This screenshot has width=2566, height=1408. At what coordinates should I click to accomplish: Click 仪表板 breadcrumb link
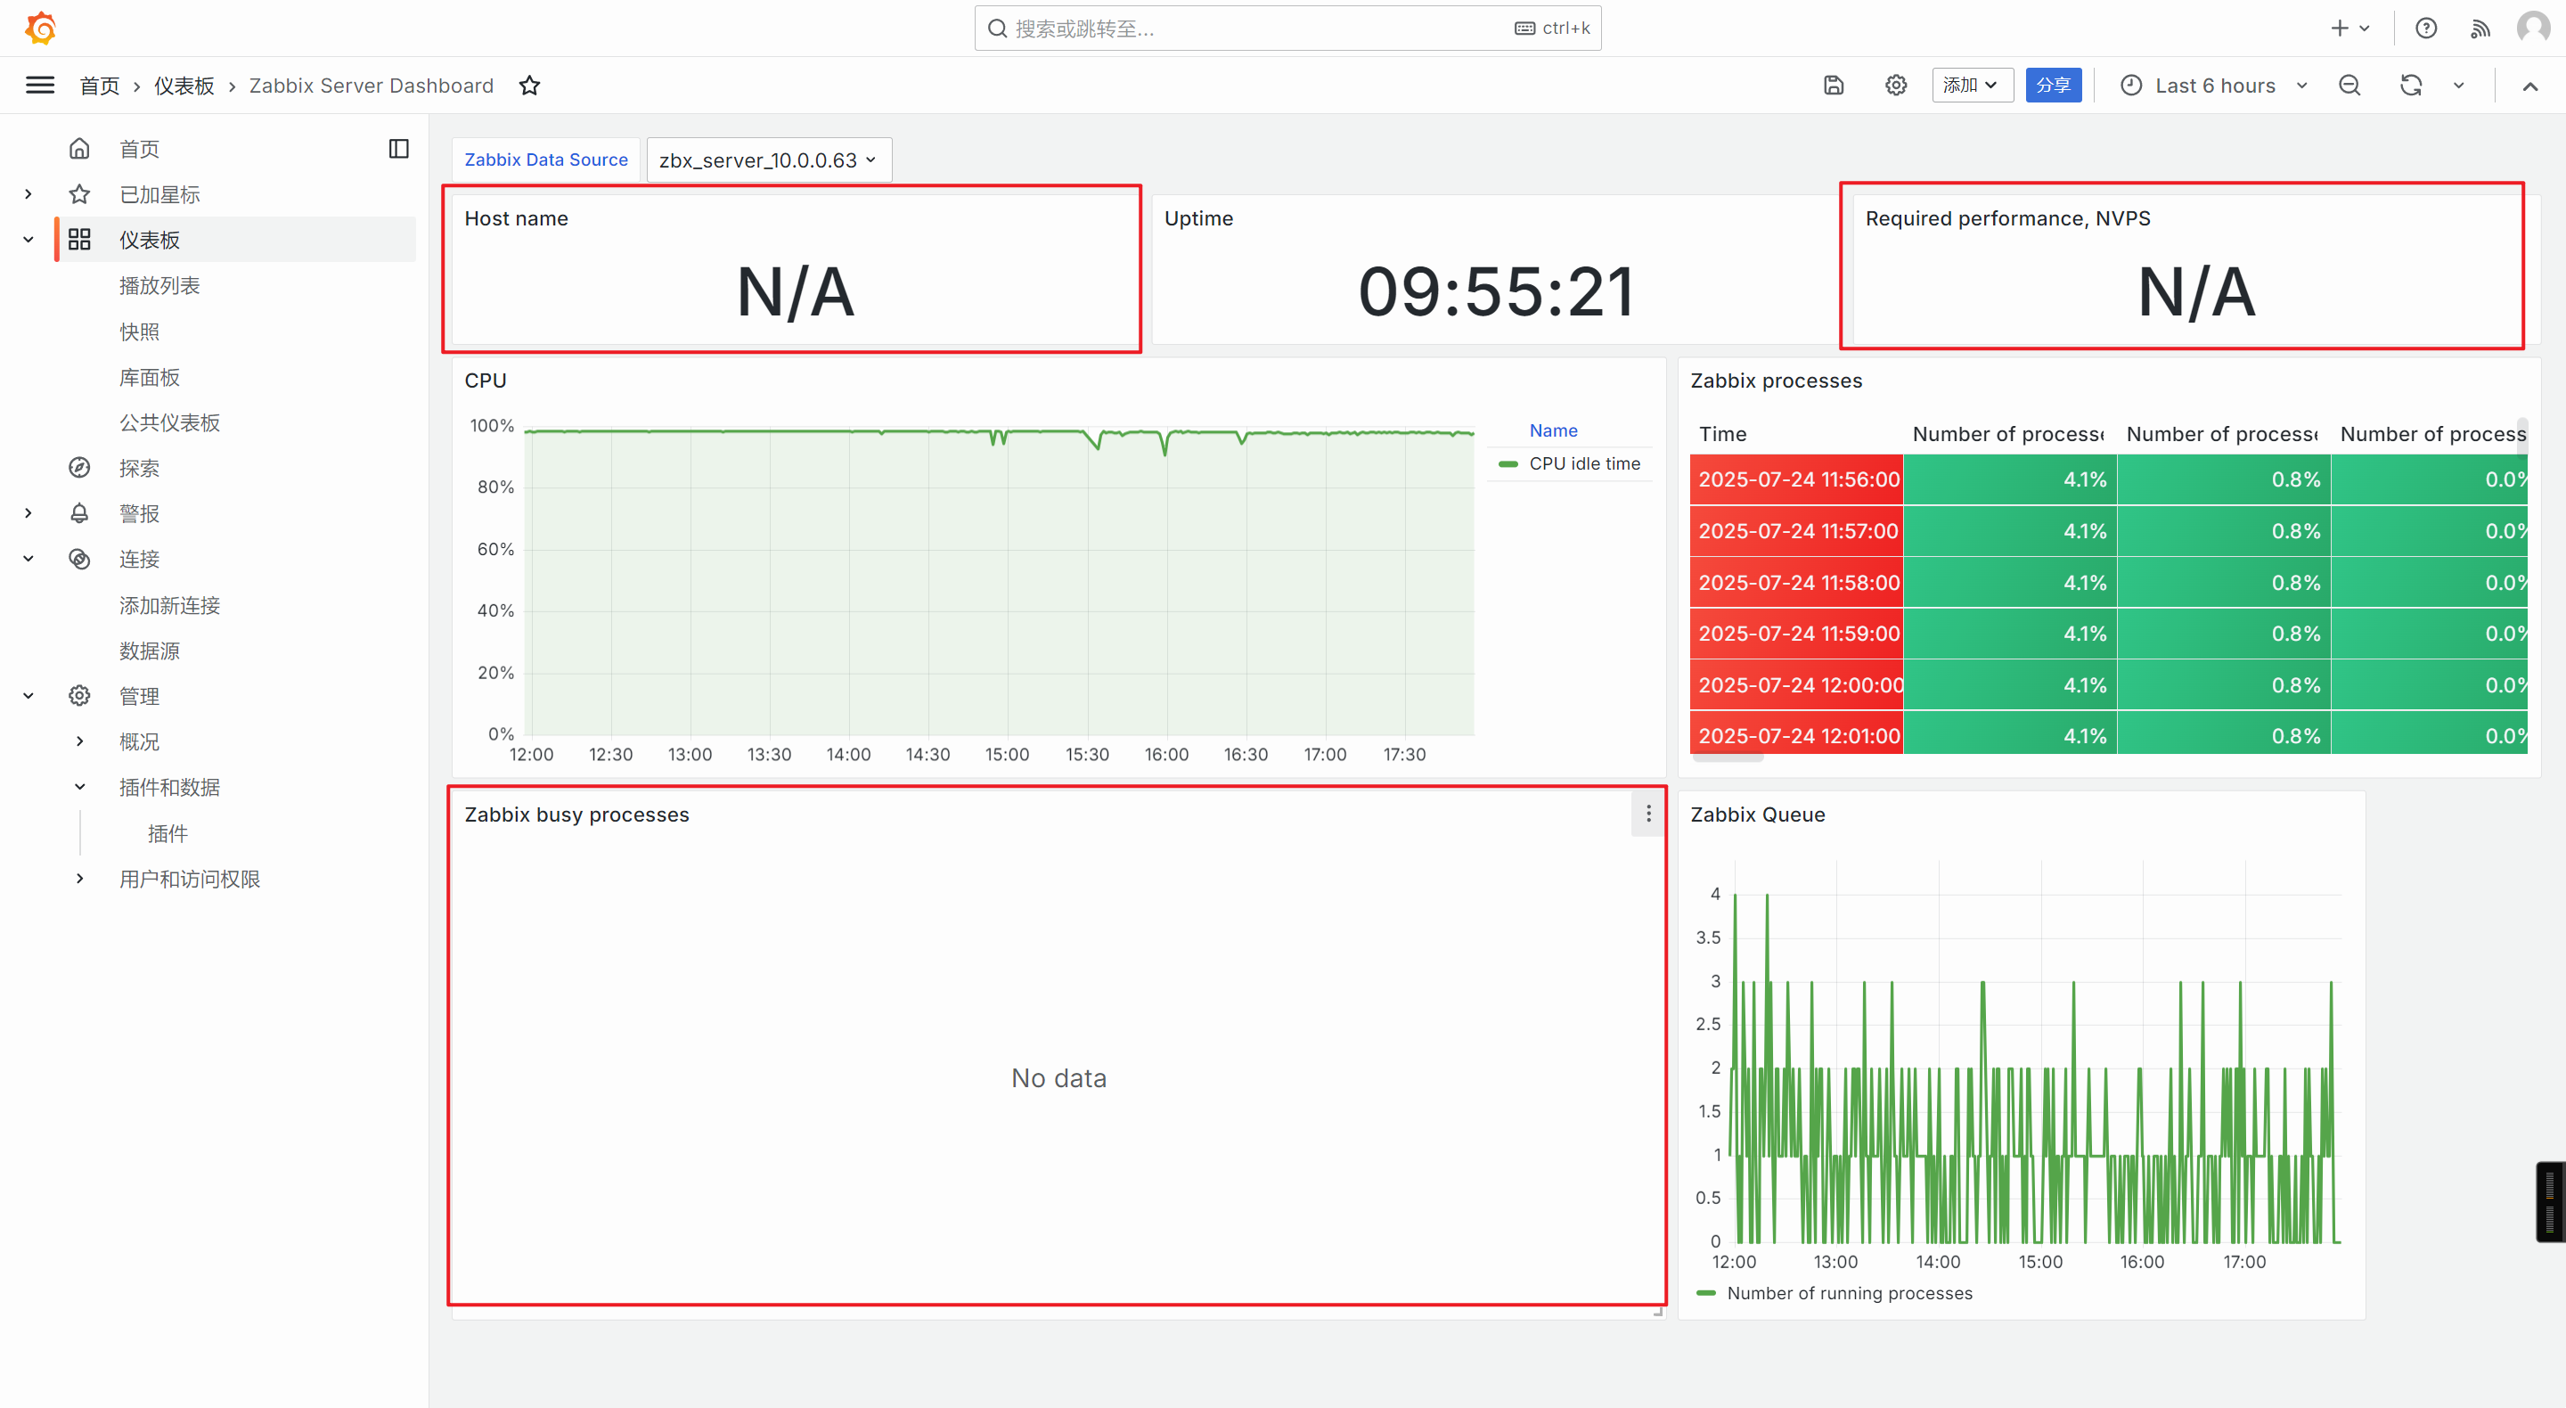[x=184, y=86]
